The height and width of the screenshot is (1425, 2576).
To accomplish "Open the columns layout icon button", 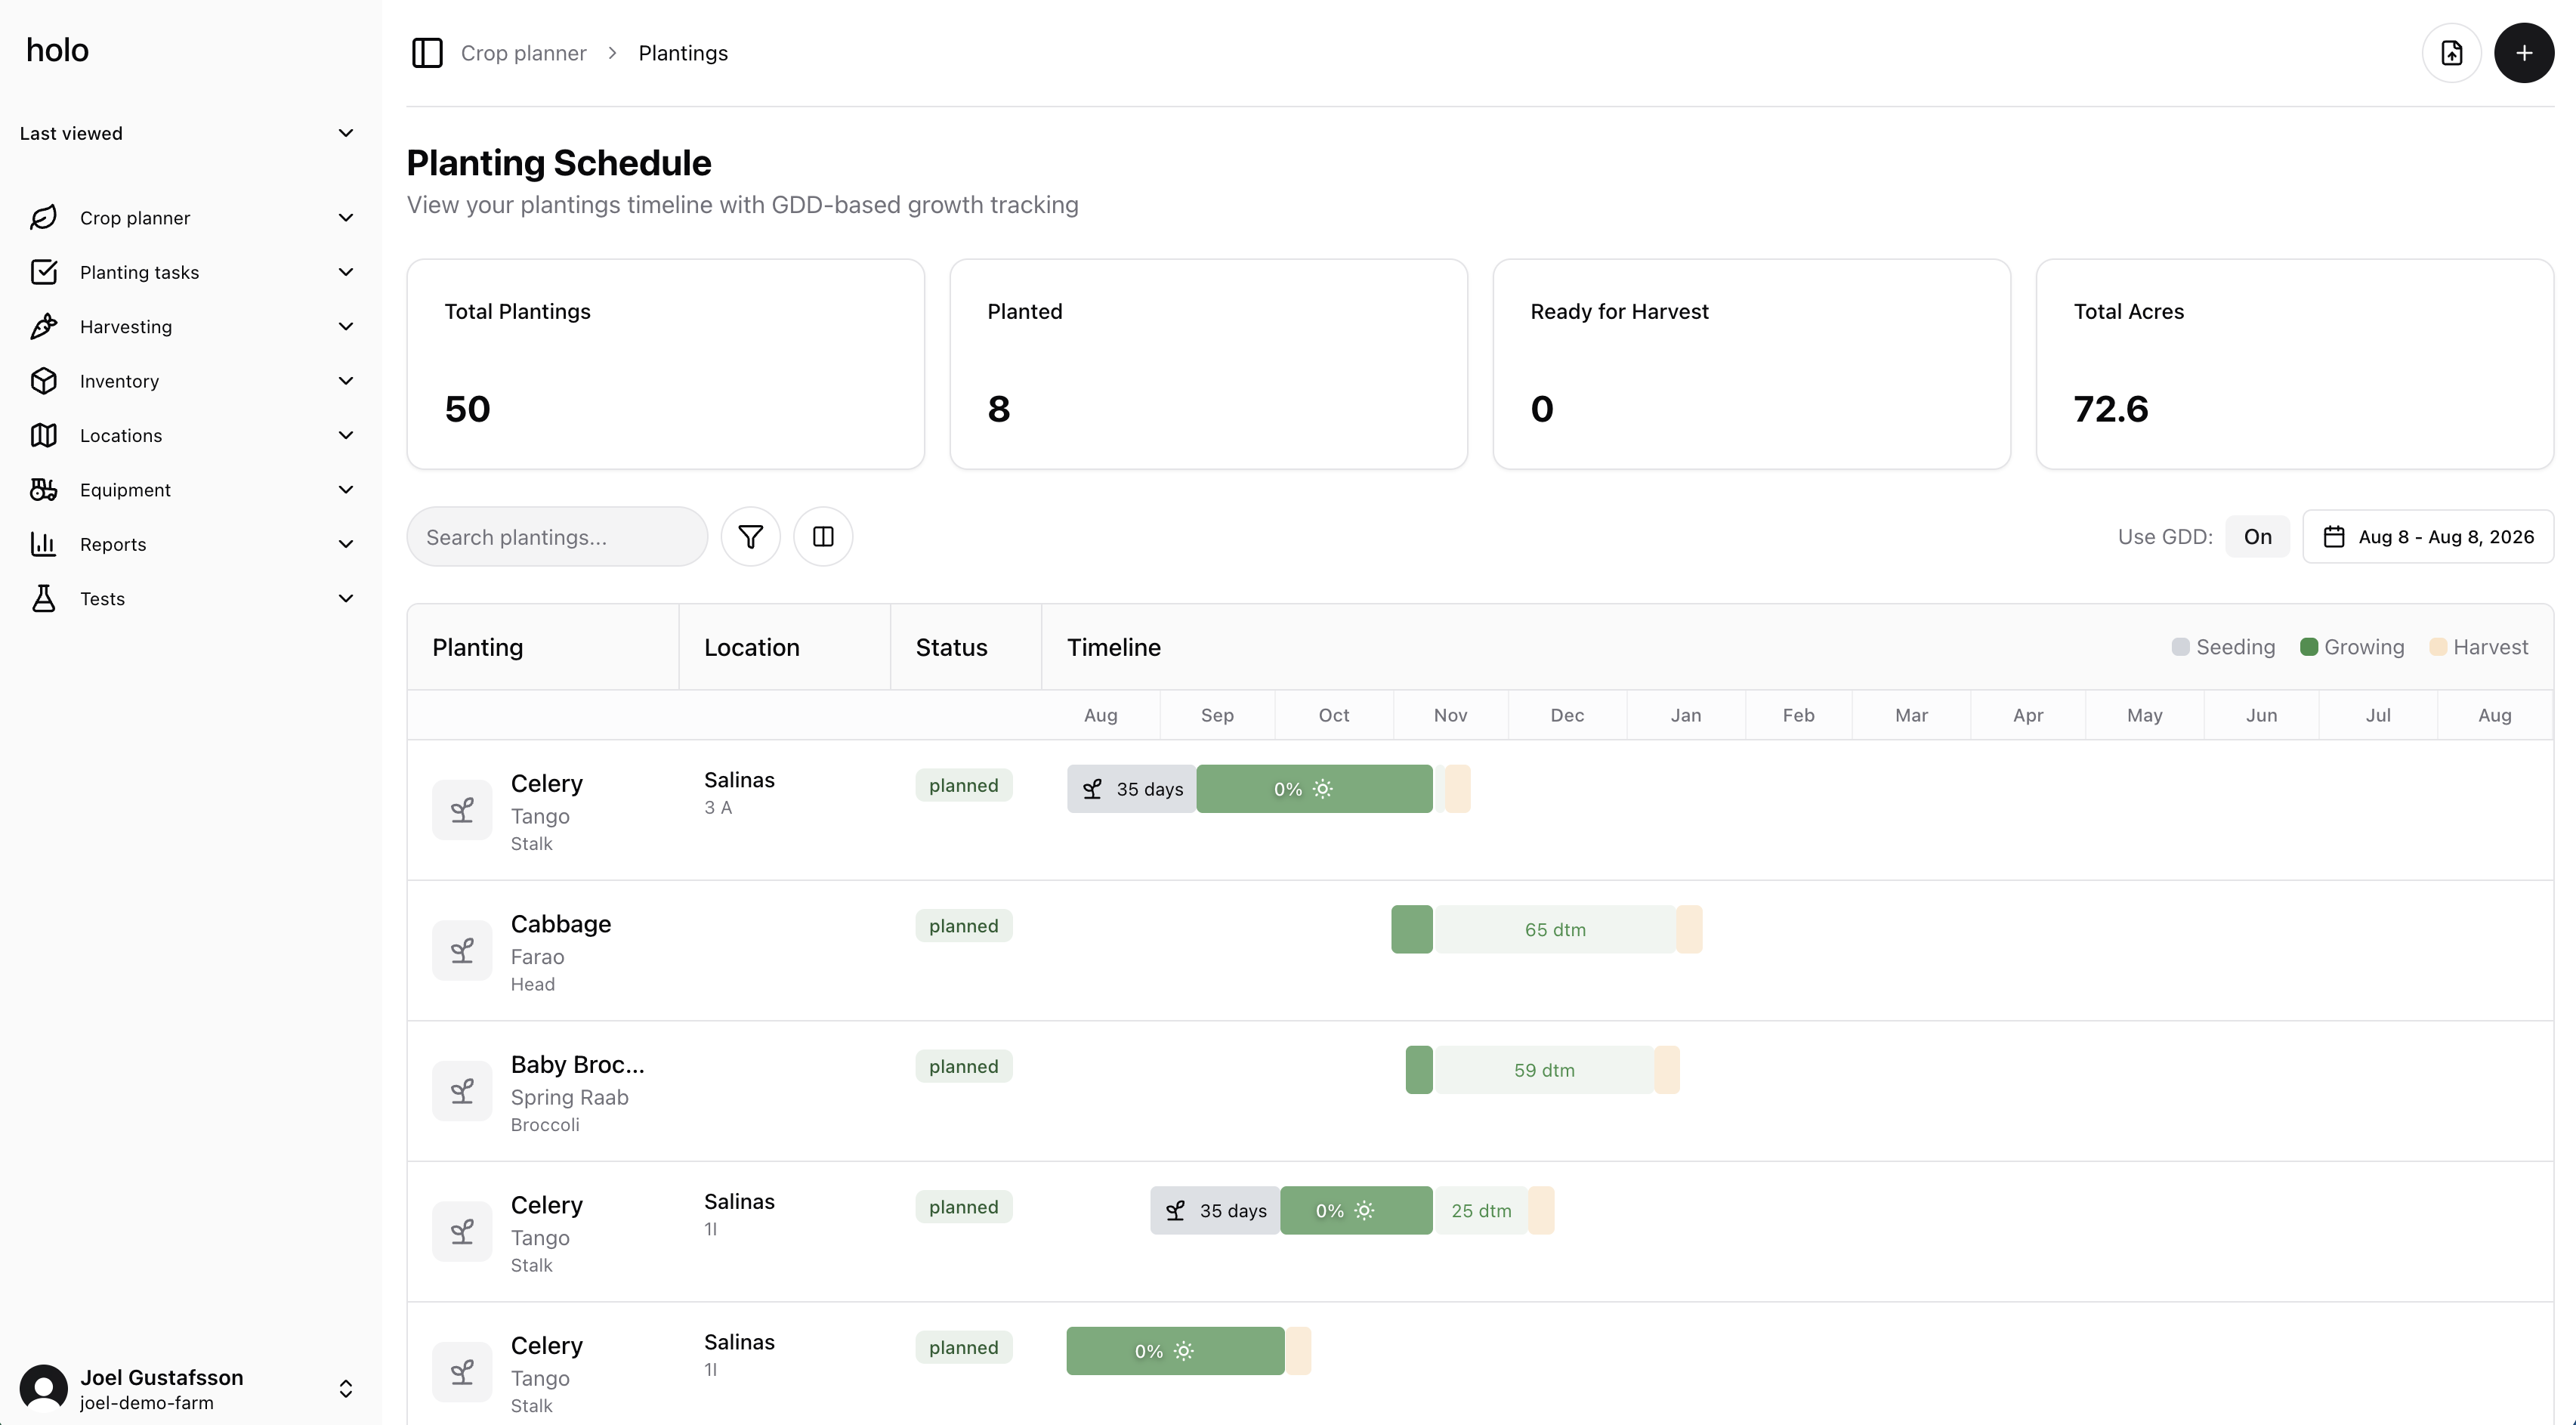I will coord(823,537).
